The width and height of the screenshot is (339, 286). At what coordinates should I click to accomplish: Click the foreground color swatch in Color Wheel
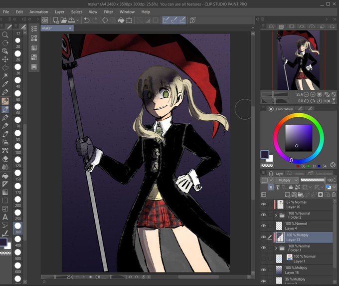coord(265,155)
